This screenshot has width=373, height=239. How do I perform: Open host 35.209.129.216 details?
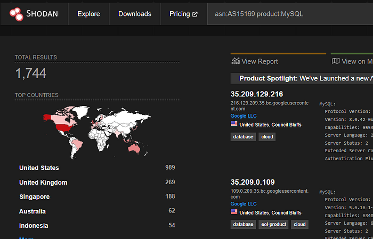pyautogui.click(x=257, y=94)
